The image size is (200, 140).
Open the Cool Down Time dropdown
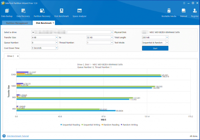click(56, 48)
